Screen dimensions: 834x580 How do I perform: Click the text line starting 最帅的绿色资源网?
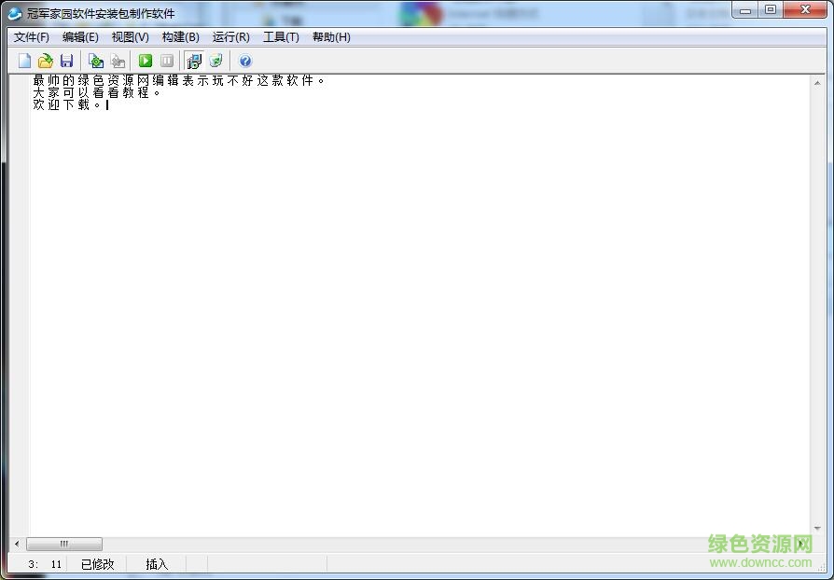pos(178,80)
